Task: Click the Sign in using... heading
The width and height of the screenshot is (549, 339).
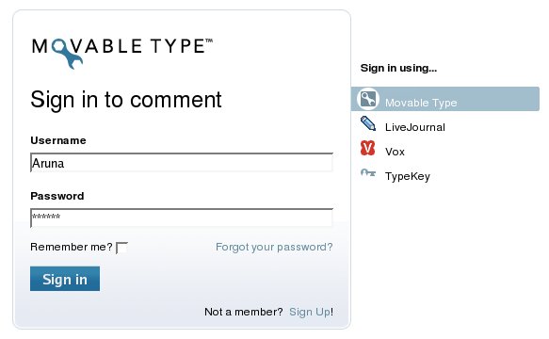Action: point(398,68)
